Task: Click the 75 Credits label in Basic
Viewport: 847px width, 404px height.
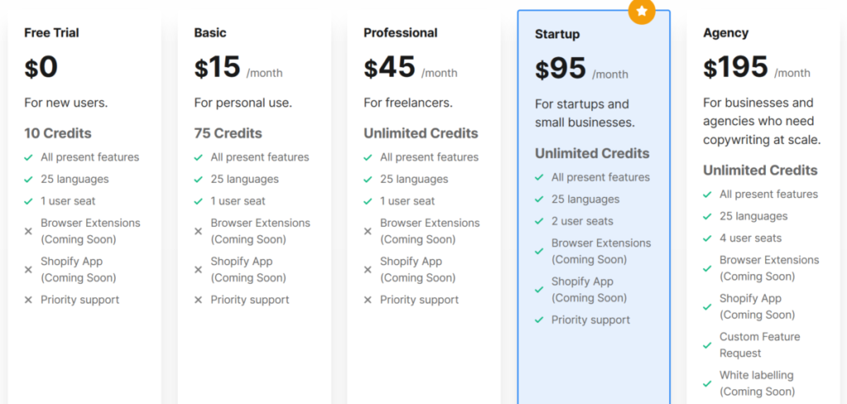Action: pos(227,133)
